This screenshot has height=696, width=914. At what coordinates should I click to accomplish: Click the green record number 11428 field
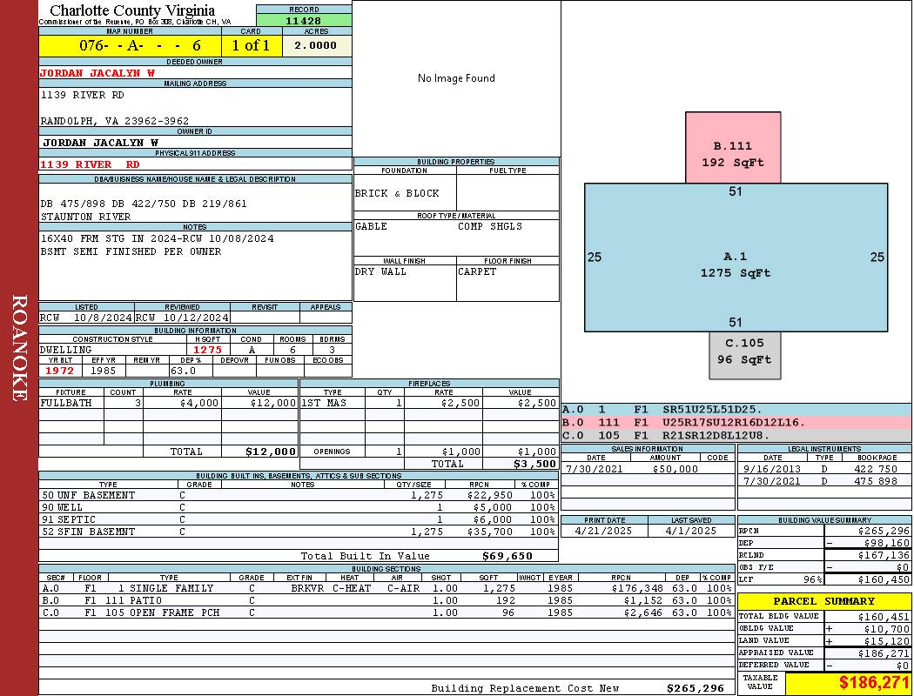pyautogui.click(x=304, y=20)
